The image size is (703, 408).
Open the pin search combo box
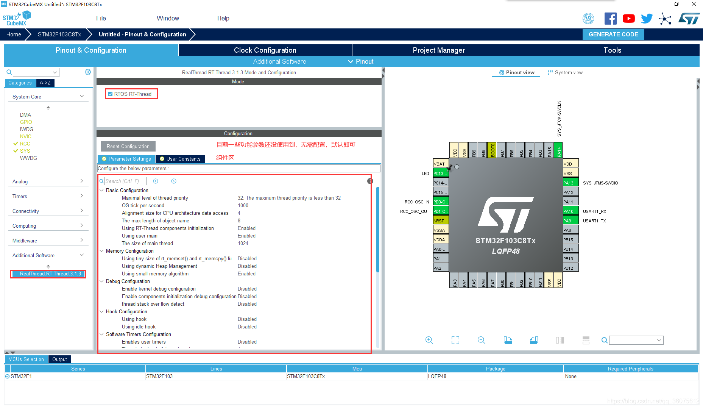coord(636,340)
